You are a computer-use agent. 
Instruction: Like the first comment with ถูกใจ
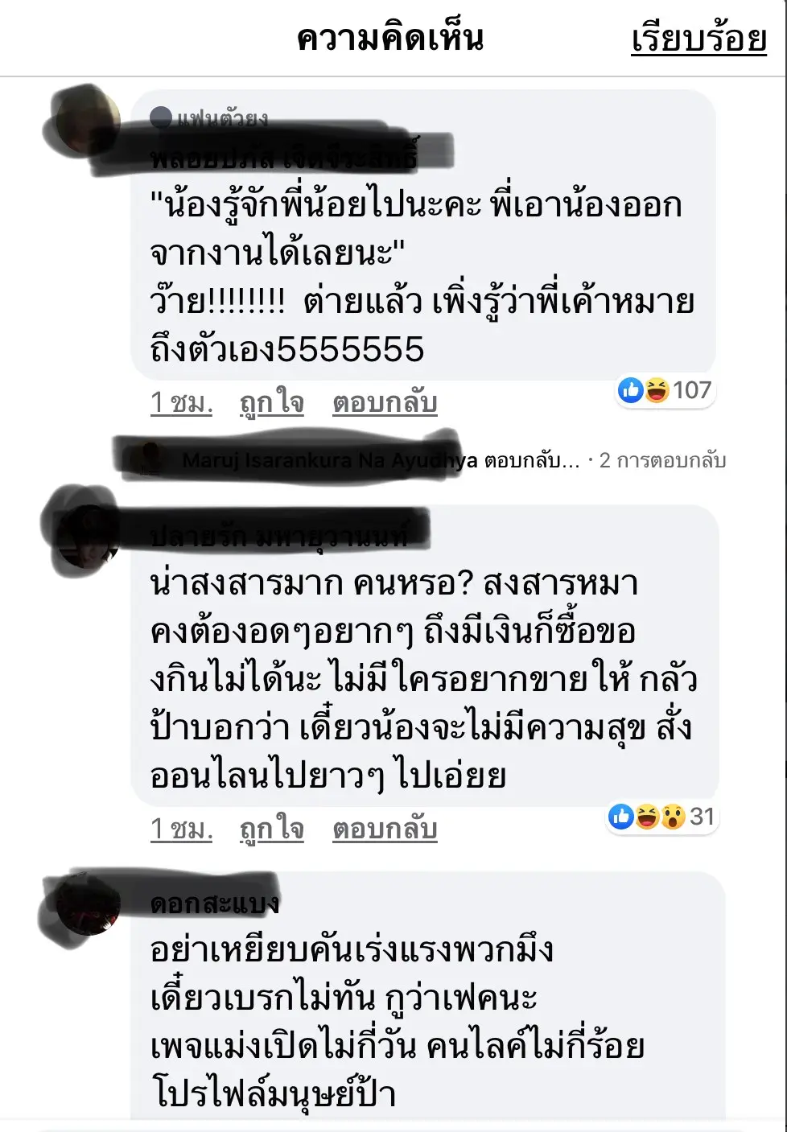click(x=272, y=401)
